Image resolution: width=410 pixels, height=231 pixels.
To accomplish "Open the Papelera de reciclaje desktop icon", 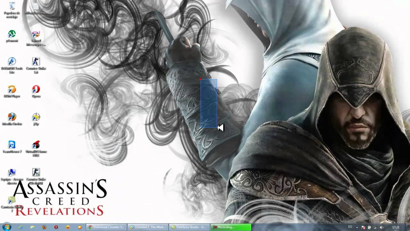I will 12,10.
